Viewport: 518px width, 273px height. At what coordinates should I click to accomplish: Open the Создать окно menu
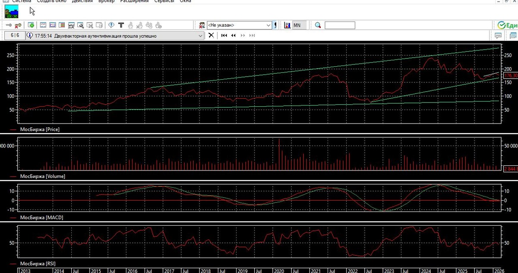[52, 1]
